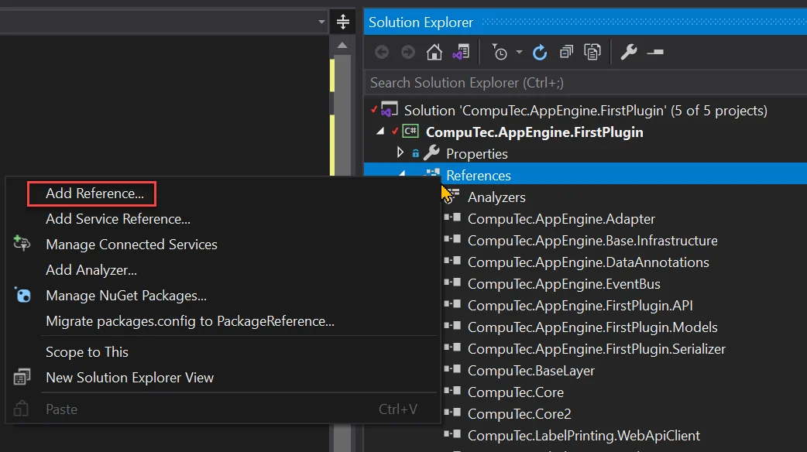Click the Home icon in Solution Explorer toolbar
Screen dimensions: 807x452
click(x=434, y=53)
